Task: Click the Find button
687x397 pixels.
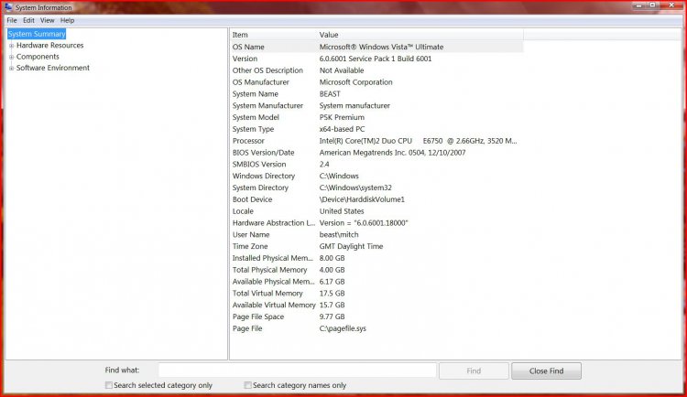Action: tap(474, 370)
